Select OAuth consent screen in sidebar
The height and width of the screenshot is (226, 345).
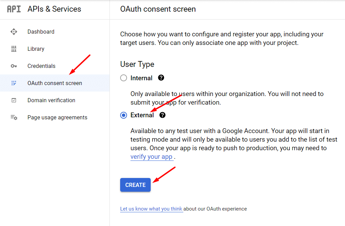click(x=55, y=83)
